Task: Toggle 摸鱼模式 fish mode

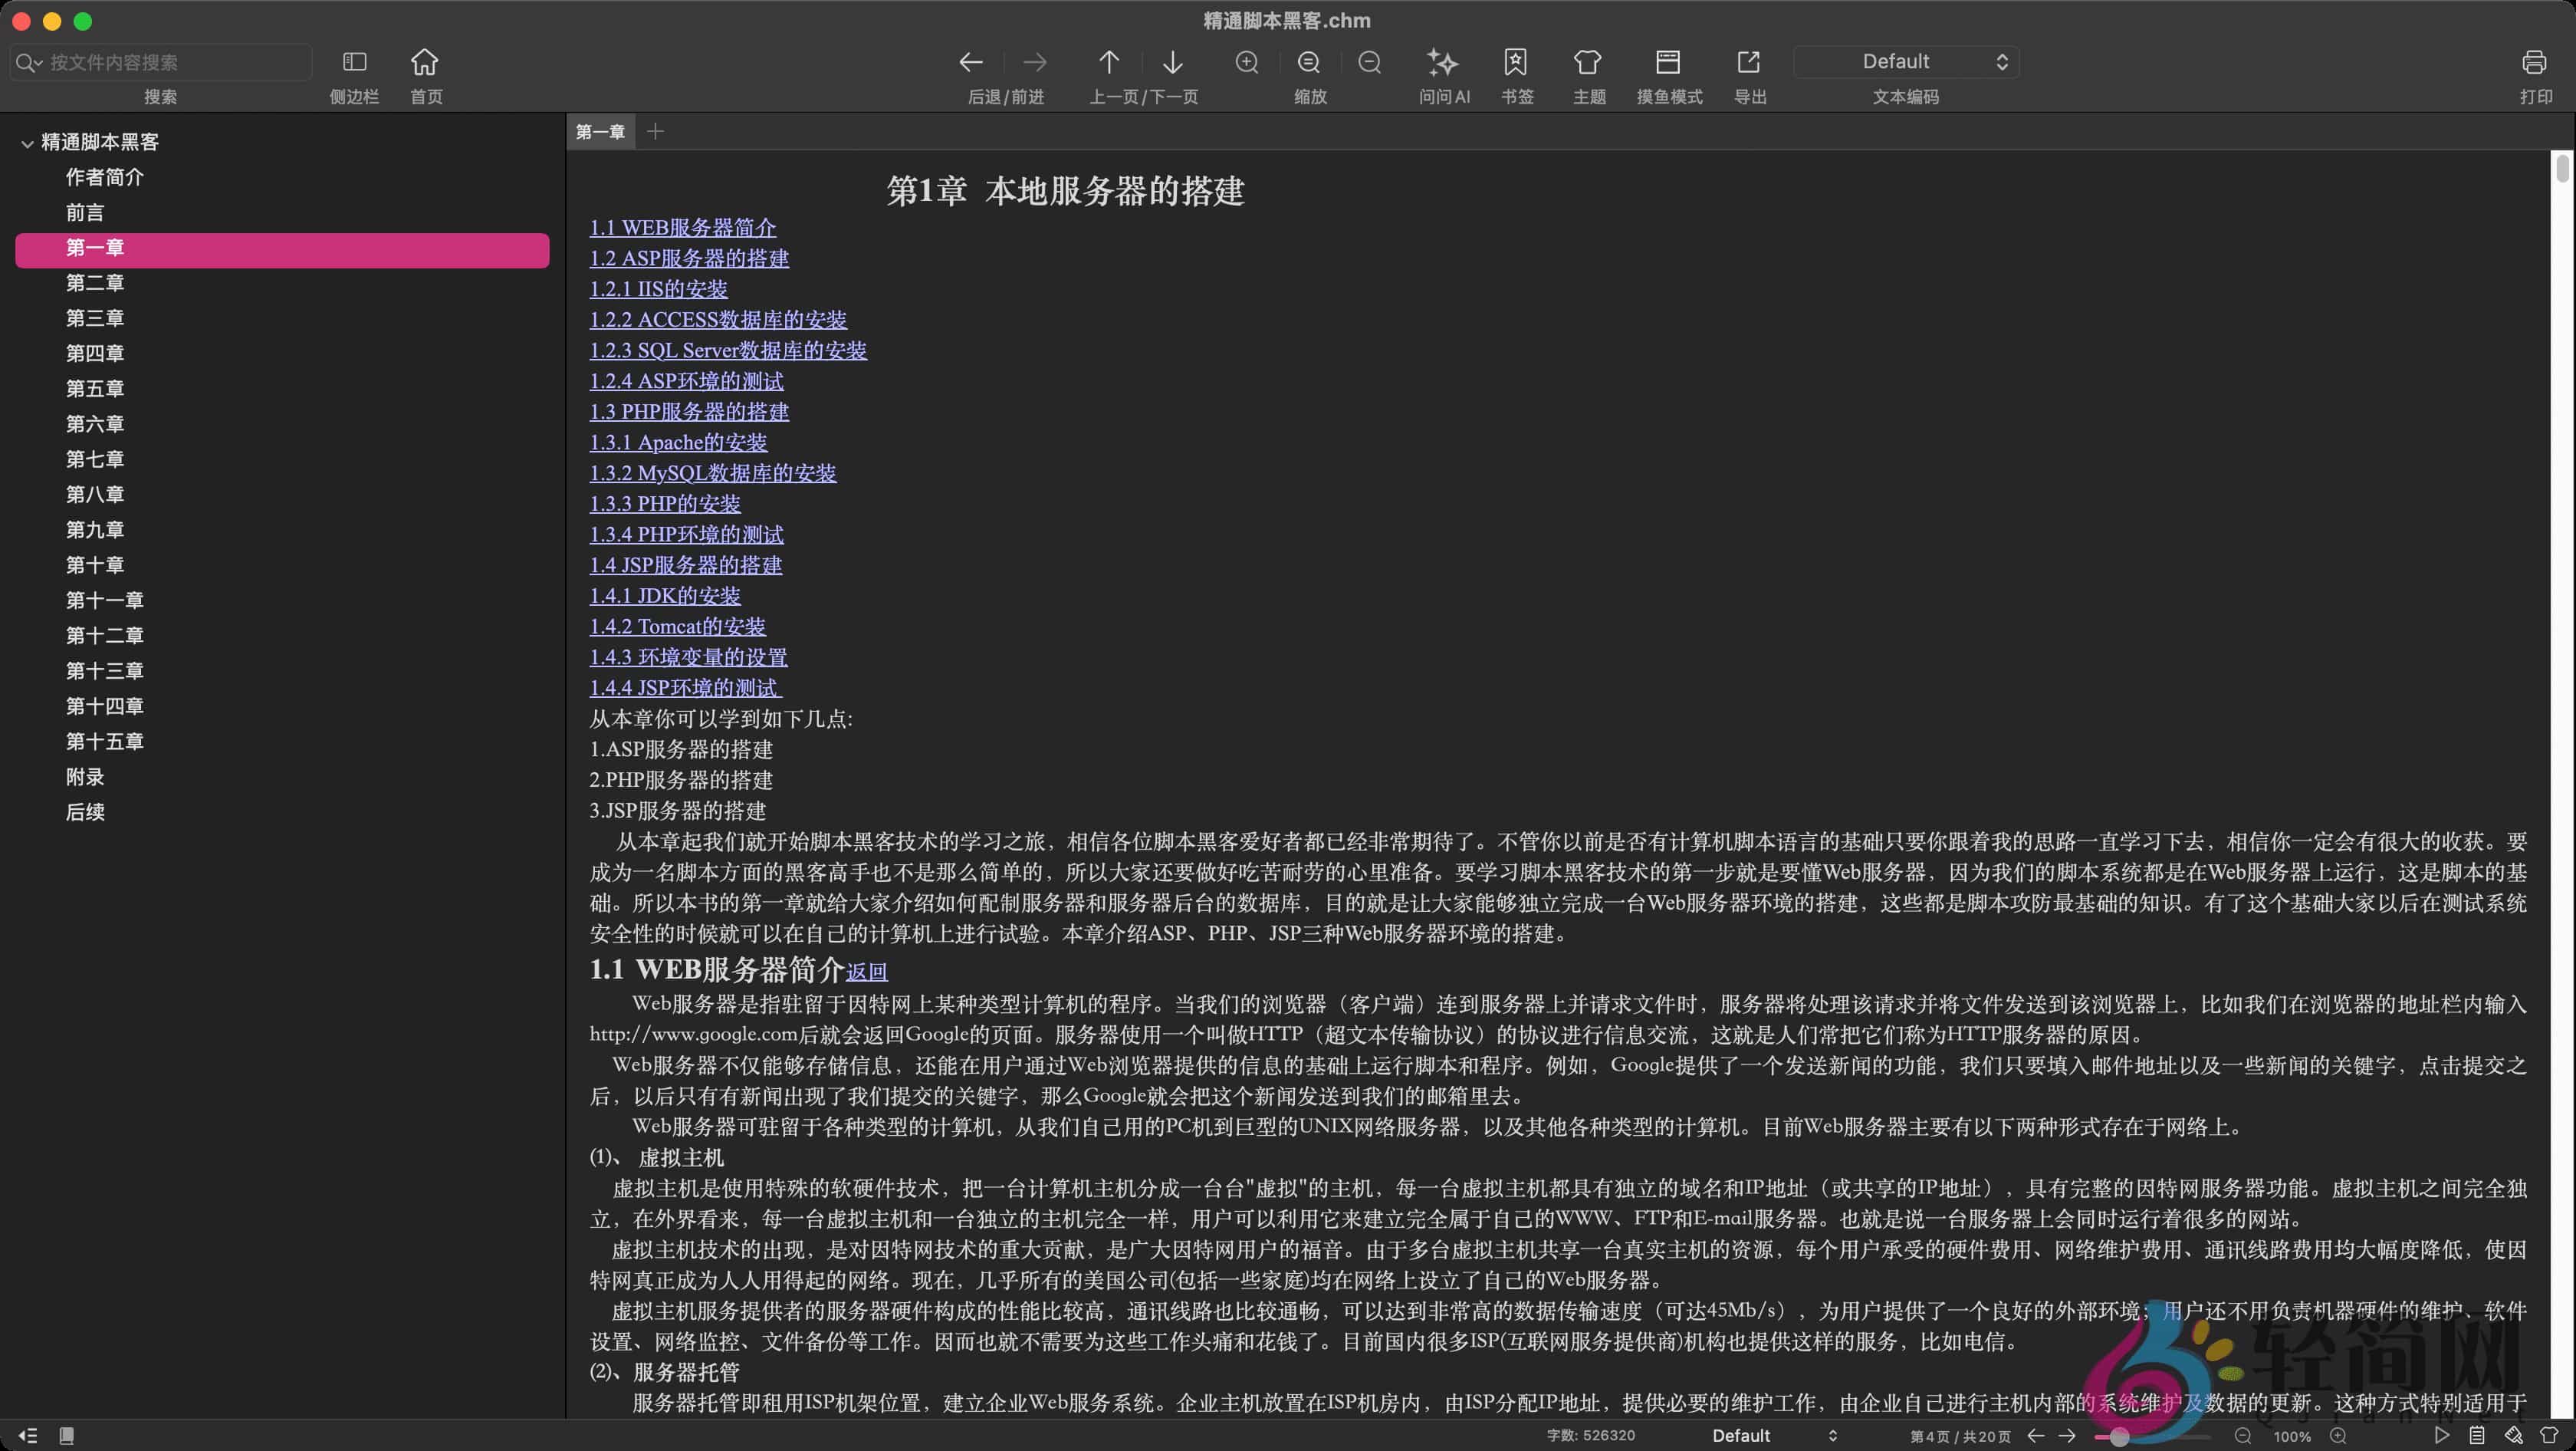Action: click(1668, 62)
